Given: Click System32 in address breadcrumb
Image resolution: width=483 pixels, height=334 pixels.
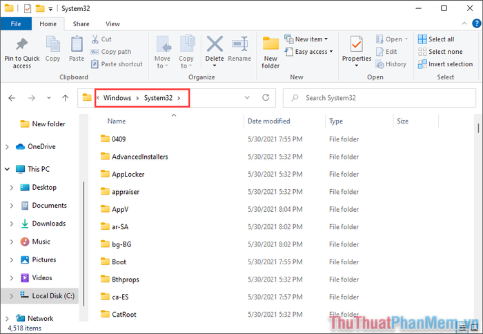Looking at the screenshot, I should [x=158, y=98].
